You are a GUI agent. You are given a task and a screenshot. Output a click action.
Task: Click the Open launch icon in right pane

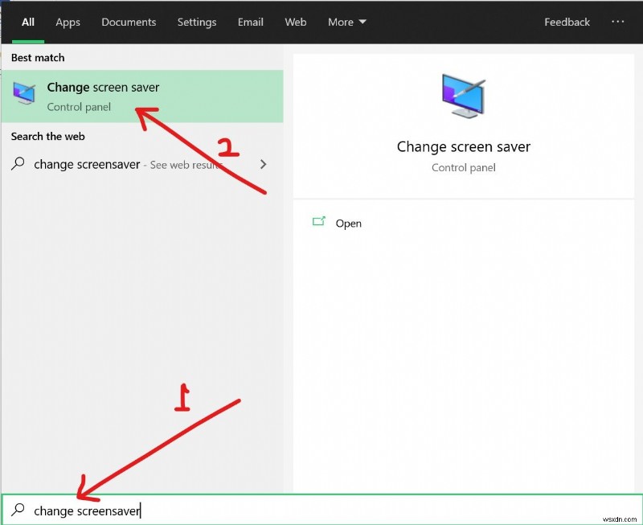click(x=319, y=223)
